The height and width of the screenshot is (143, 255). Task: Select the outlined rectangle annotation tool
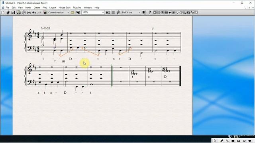coord(239,141)
